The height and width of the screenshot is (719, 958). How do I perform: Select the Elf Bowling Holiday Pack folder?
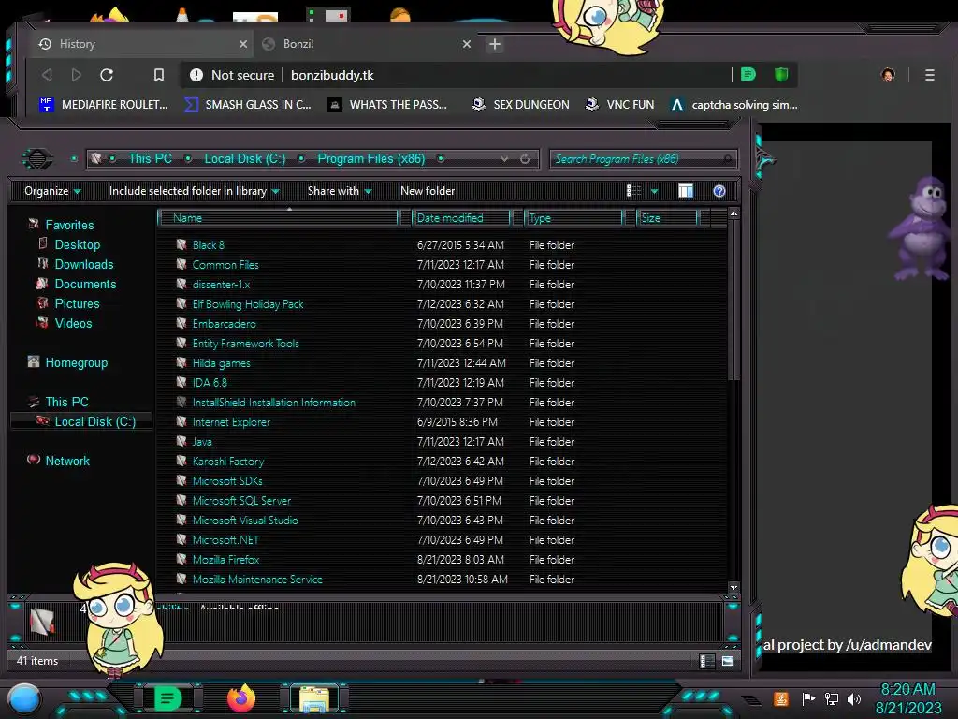[247, 304]
